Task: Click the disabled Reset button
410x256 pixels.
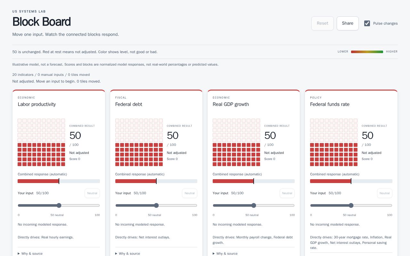Action: (x=323, y=23)
